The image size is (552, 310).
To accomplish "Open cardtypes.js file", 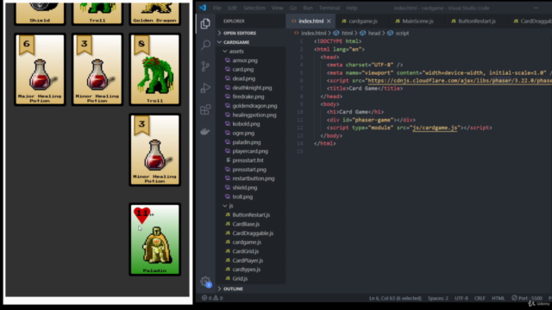I will [246, 270].
